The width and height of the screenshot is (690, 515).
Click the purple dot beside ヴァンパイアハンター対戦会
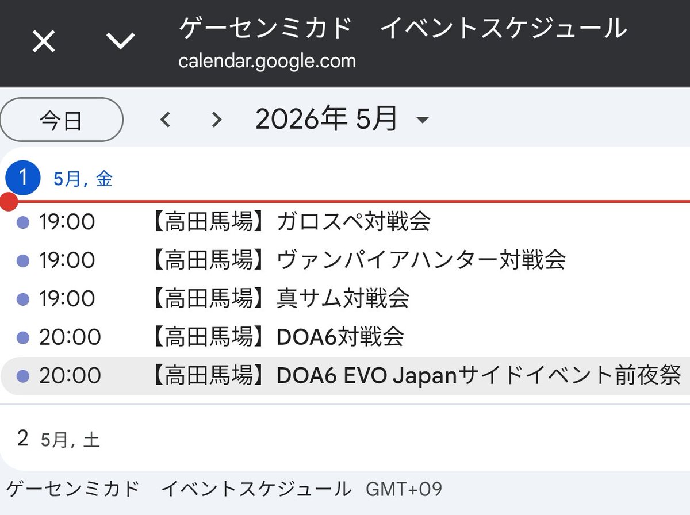click(22, 260)
